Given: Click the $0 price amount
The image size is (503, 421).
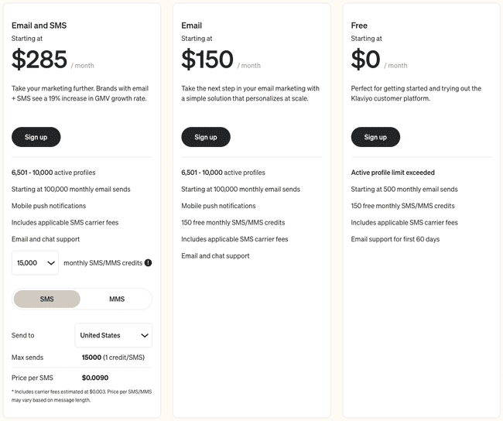Looking at the screenshot, I should [366, 60].
